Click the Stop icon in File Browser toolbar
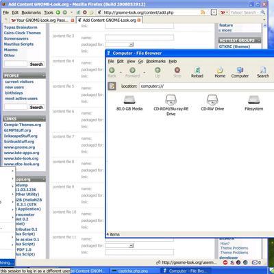Image resolution: width=274 pixels, height=274 pixels. (177, 70)
